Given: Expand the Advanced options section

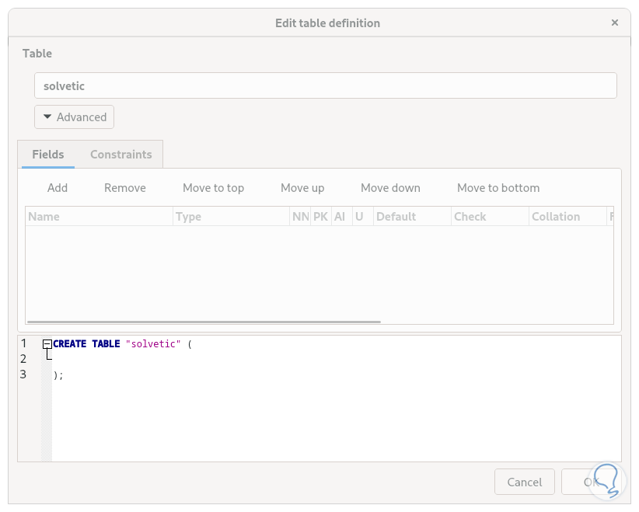Looking at the screenshot, I should click(x=75, y=117).
